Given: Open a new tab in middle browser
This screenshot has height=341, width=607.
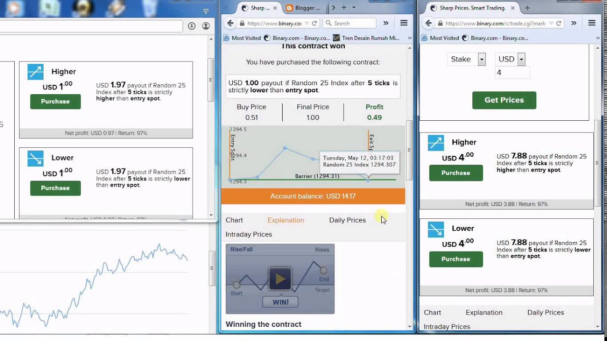Looking at the screenshot, I should (344, 8).
